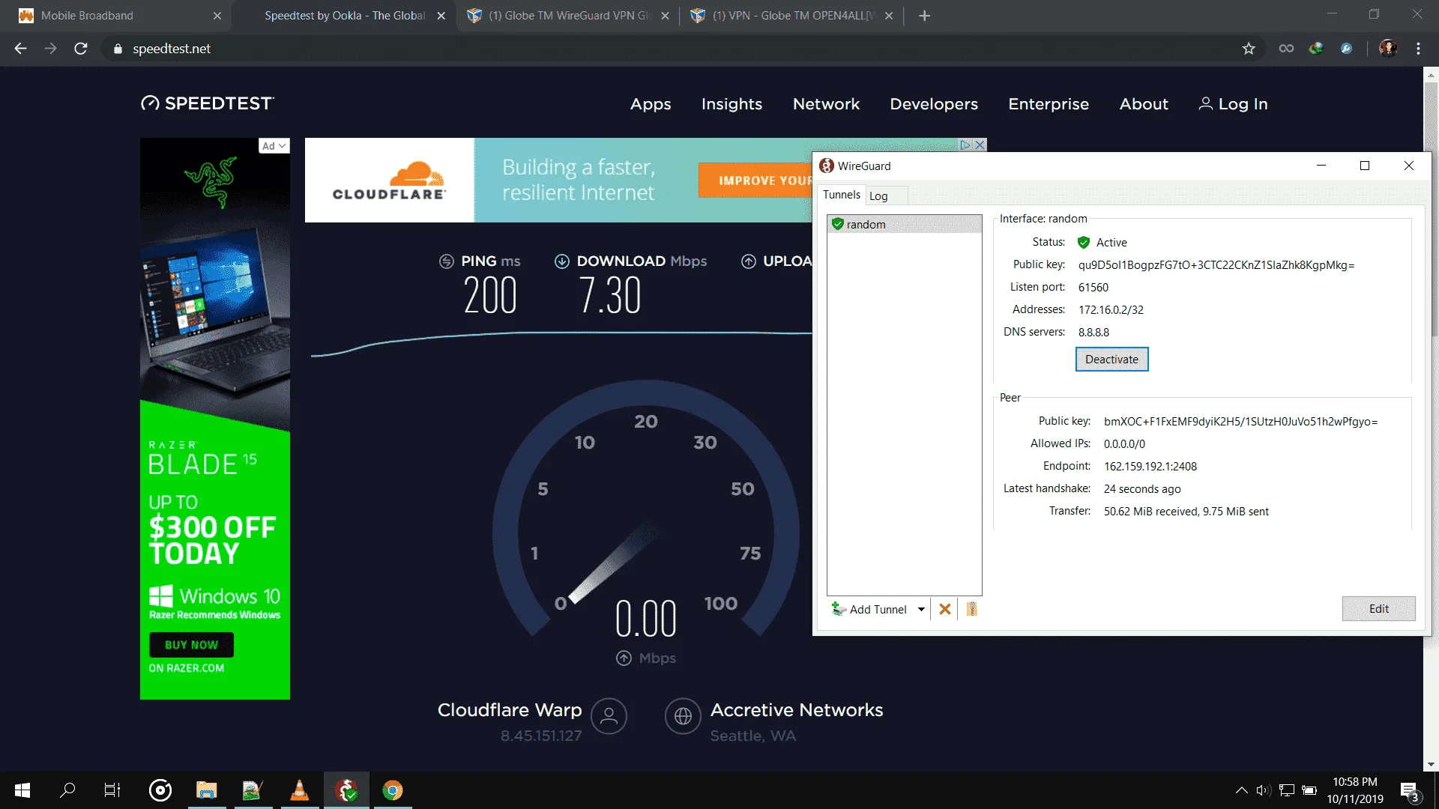Click the DNS servers value 8.8.8.8
Screen dimensions: 1439x809
1093,333
